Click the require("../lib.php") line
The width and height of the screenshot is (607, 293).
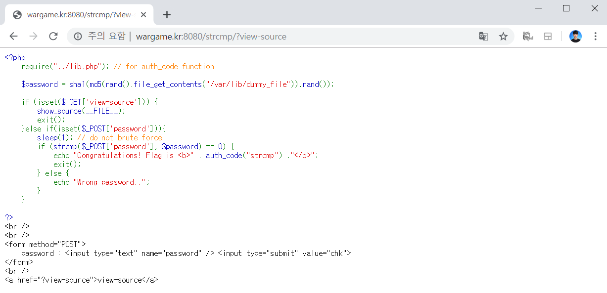(118, 66)
